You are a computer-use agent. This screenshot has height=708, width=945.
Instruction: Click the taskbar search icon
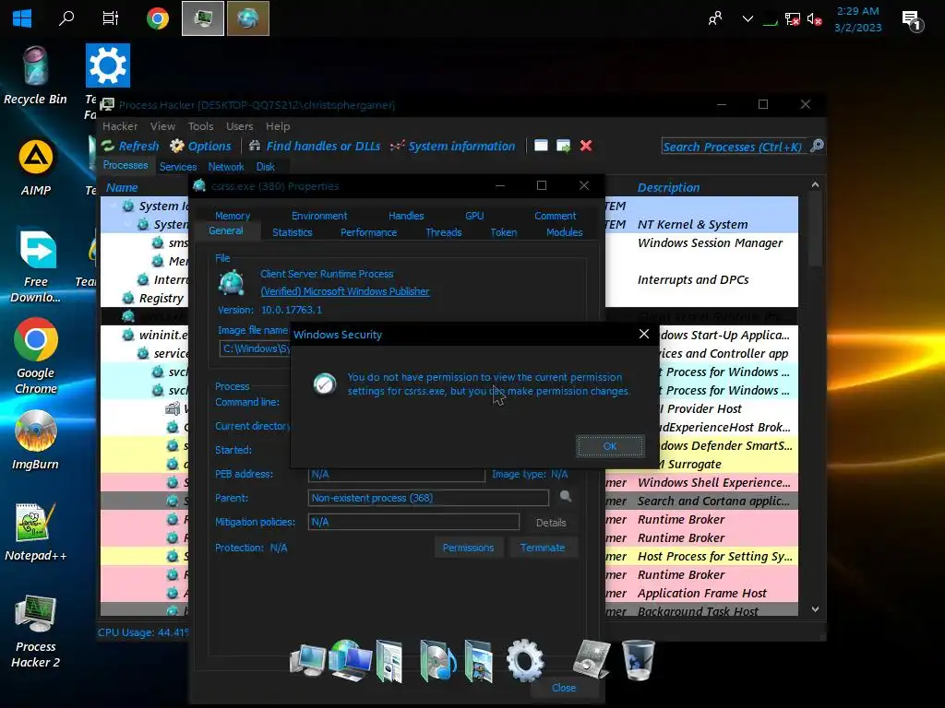[x=66, y=18]
